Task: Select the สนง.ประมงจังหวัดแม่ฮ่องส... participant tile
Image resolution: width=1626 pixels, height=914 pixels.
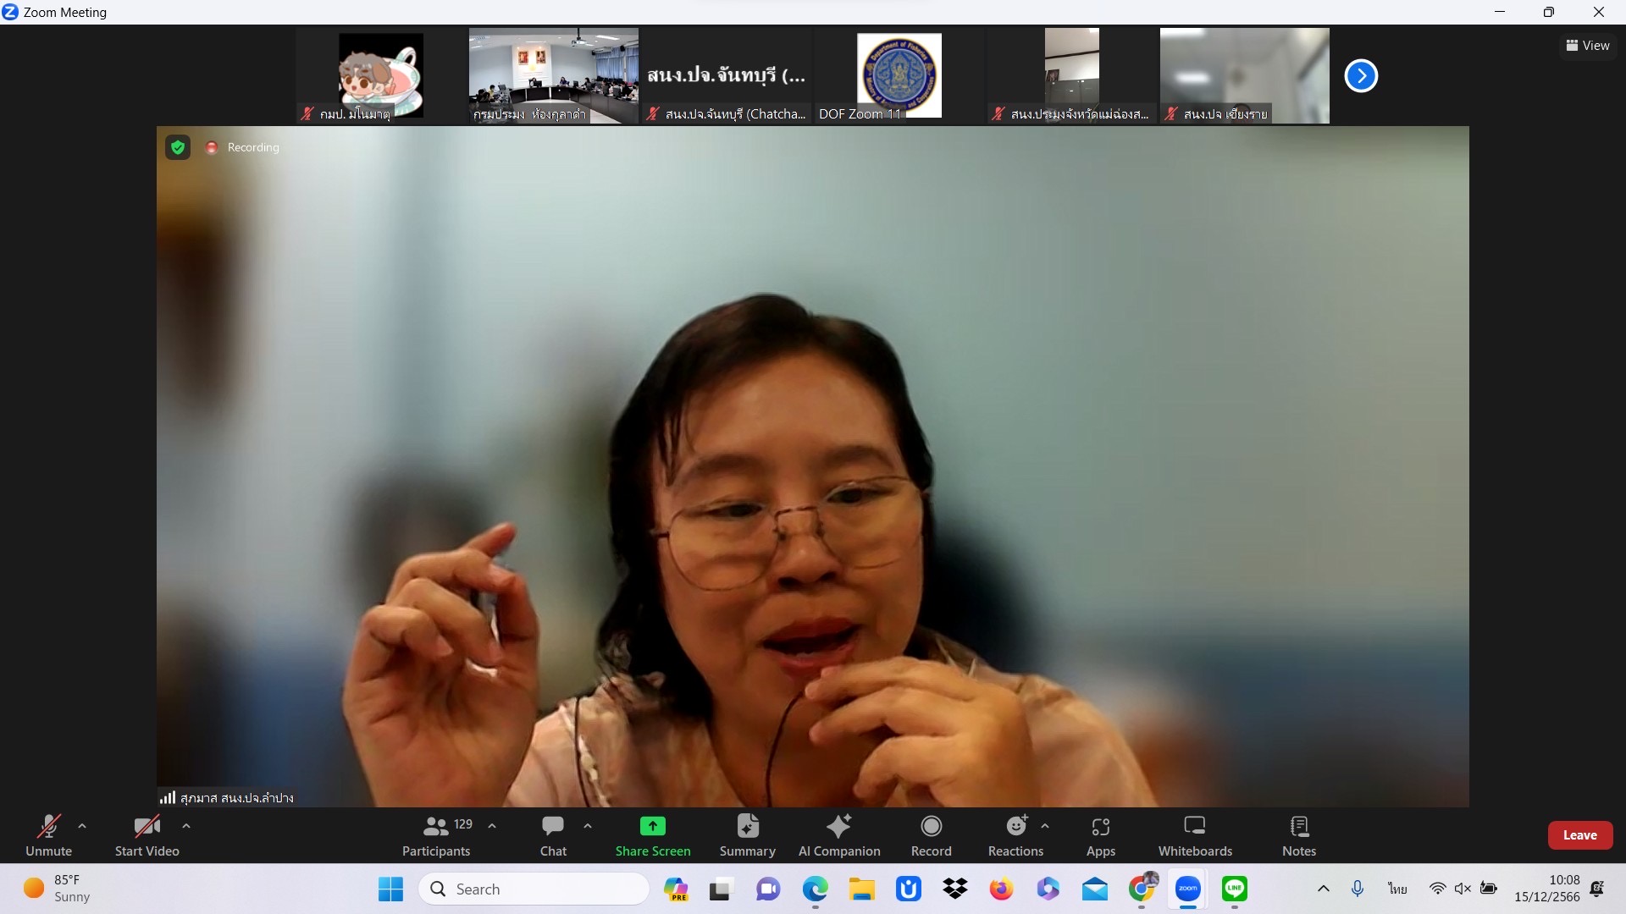Action: [x=1072, y=76]
